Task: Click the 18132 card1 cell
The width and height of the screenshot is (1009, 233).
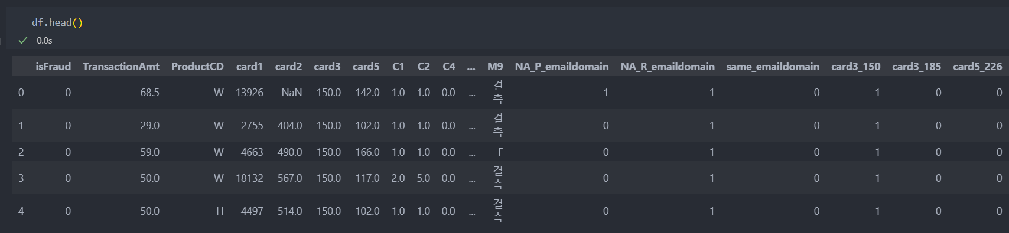Action: 249,178
